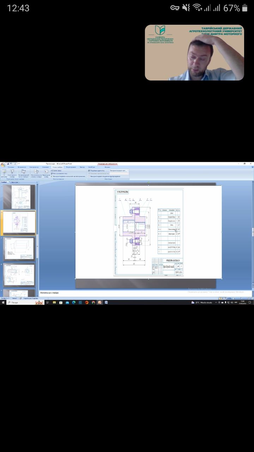Viewport: 254px width, 452px height.
Task: Switch to the Основне (Home) ribbon tab
Action: point(11,167)
